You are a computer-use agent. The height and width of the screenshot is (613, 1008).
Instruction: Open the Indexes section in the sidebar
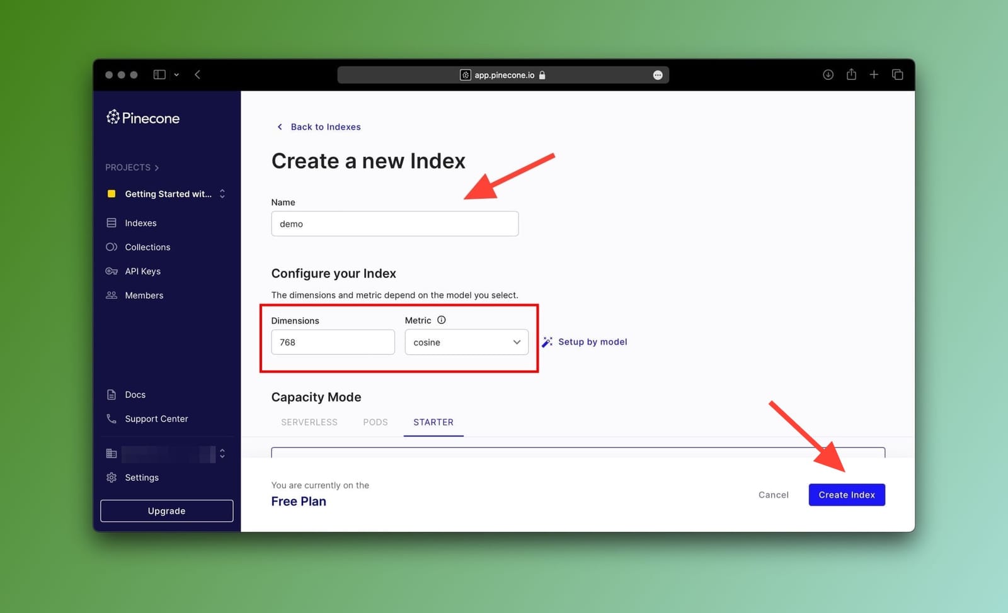(140, 223)
